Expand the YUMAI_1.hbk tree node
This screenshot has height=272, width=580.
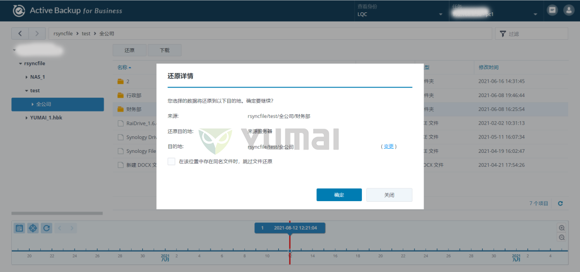point(27,118)
